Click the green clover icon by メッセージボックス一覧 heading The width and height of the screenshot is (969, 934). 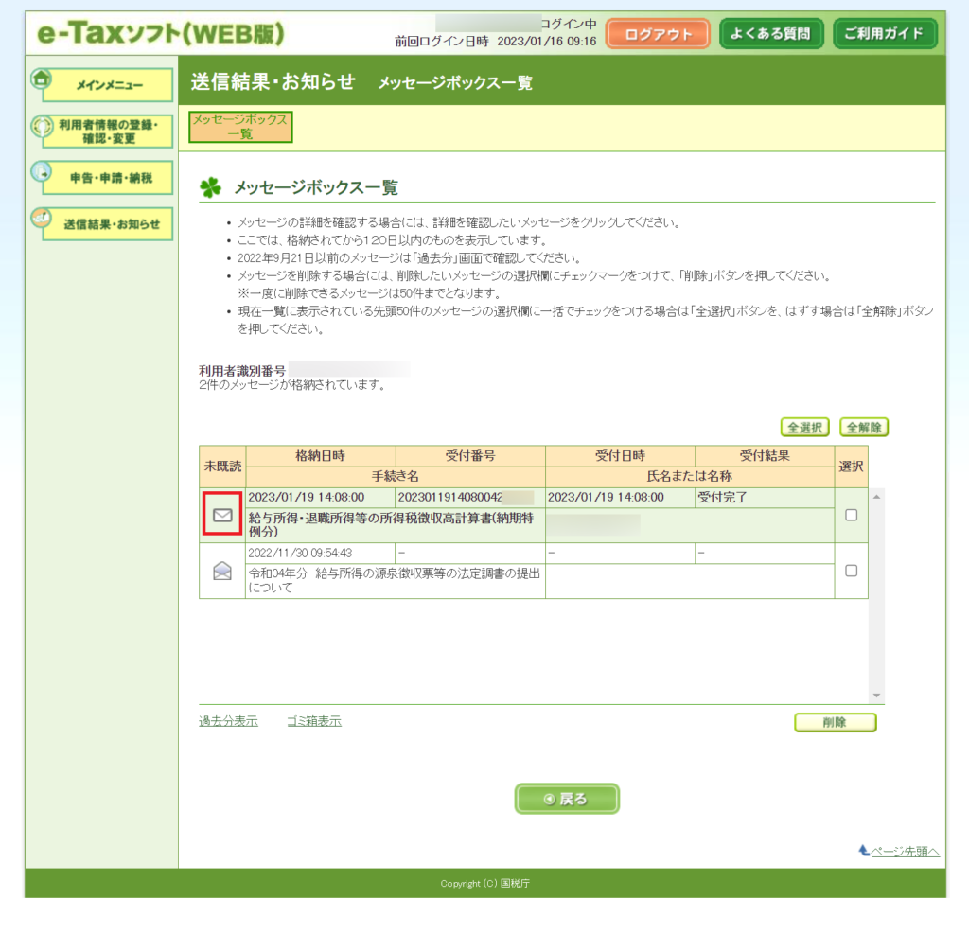coord(210,187)
